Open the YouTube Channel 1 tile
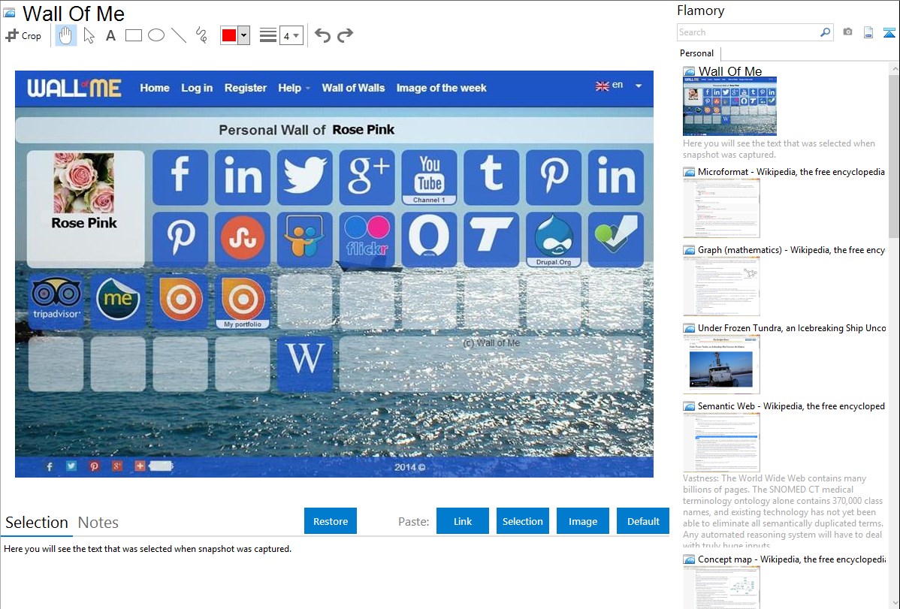 pyautogui.click(x=429, y=177)
